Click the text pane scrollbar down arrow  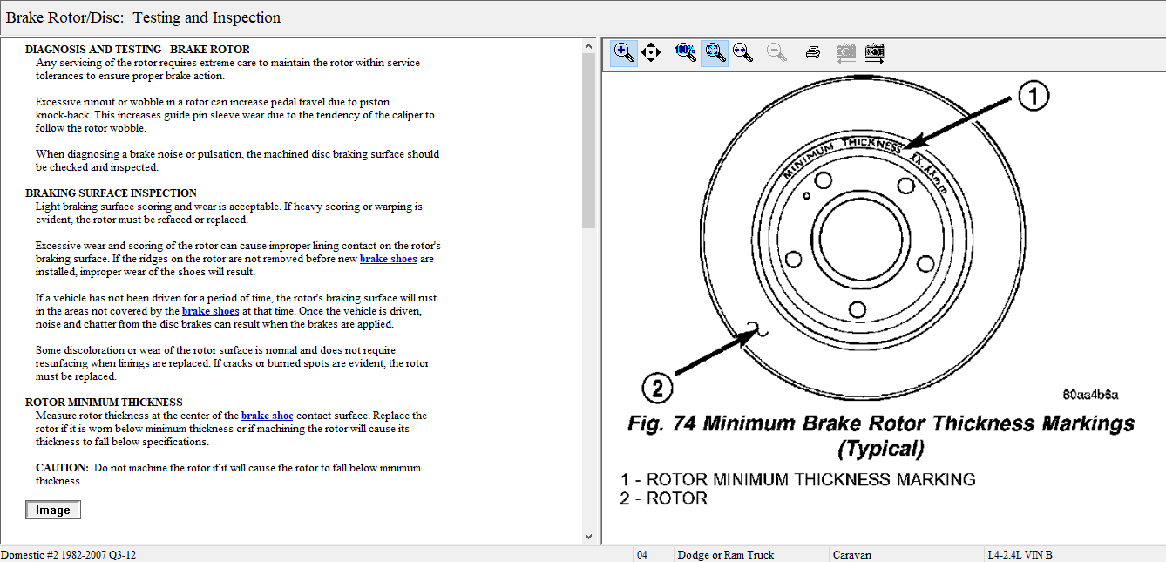point(588,537)
